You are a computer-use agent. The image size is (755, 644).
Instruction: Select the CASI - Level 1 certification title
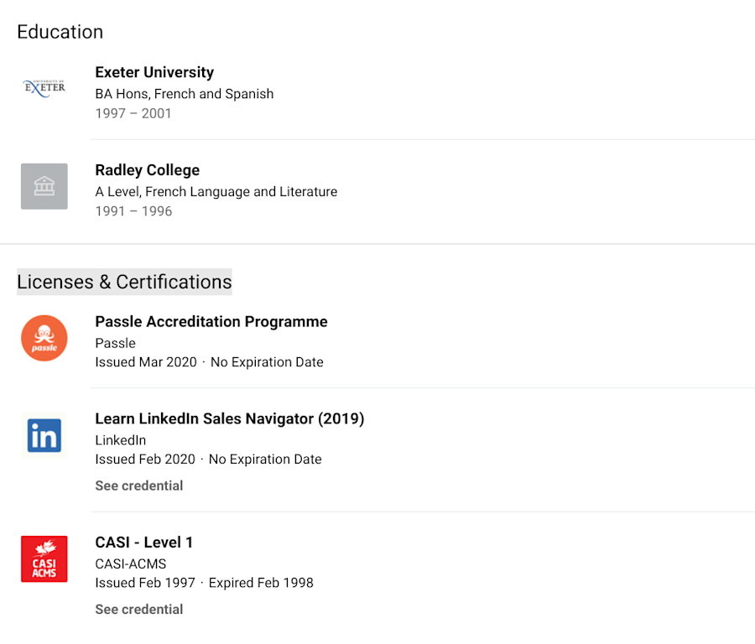point(143,543)
